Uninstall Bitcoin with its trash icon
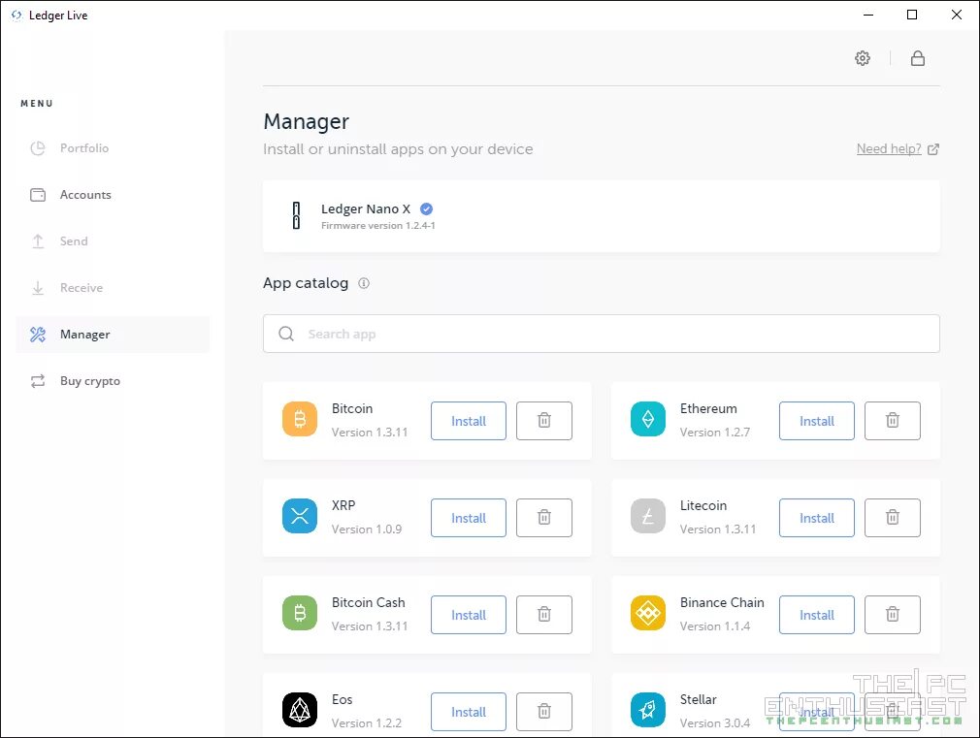Image resolution: width=980 pixels, height=738 pixels. 544,421
